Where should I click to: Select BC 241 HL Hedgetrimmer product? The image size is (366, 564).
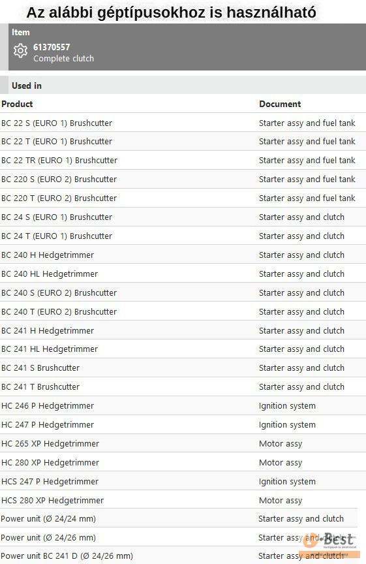[x=50, y=349]
